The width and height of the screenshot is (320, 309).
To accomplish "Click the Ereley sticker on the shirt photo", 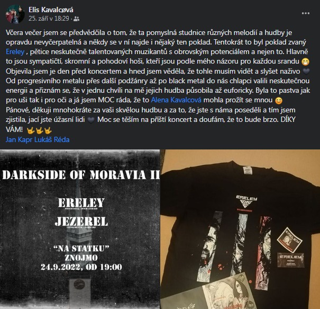I will tap(290, 240).
